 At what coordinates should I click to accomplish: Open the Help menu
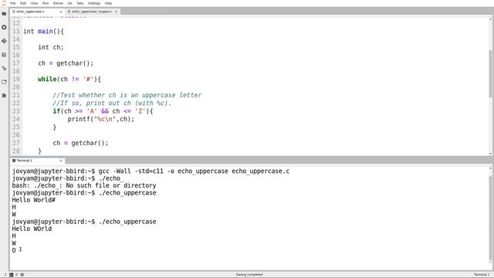pyautogui.click(x=108, y=3)
